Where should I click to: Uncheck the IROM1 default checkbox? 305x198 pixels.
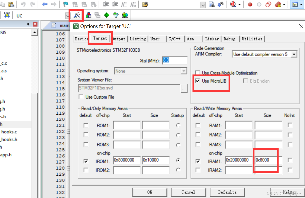tap(86, 161)
